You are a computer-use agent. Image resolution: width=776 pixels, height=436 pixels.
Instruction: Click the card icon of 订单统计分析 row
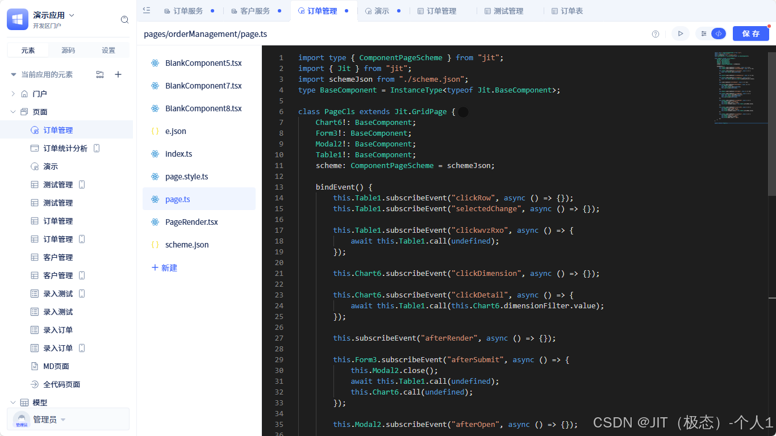point(34,148)
